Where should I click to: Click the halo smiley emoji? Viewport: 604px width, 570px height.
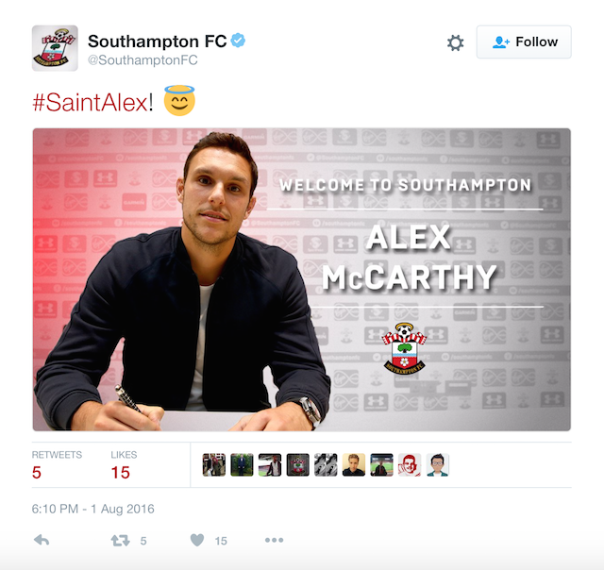click(x=179, y=101)
